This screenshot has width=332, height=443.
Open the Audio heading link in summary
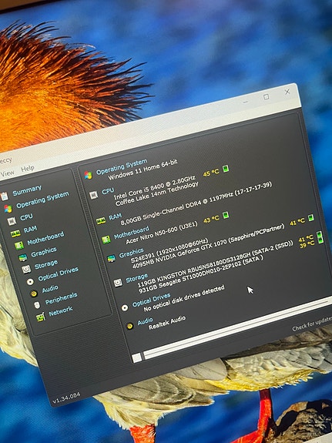(x=145, y=321)
